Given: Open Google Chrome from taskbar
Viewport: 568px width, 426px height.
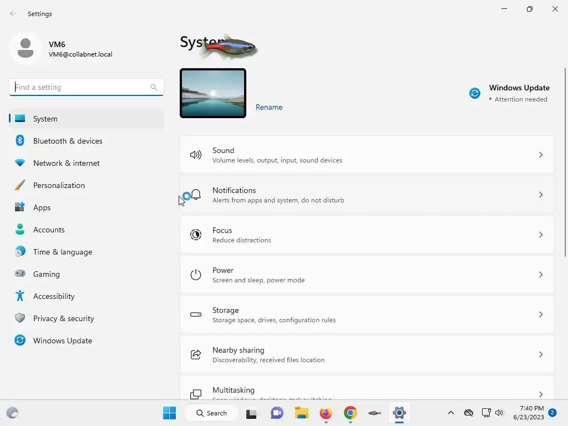Looking at the screenshot, I should pyautogui.click(x=351, y=413).
